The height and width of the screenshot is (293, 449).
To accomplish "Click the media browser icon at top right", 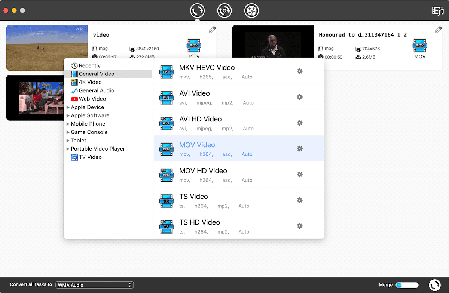I will [437, 11].
